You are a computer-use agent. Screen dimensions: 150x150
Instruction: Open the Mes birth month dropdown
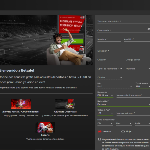coord(124,123)
